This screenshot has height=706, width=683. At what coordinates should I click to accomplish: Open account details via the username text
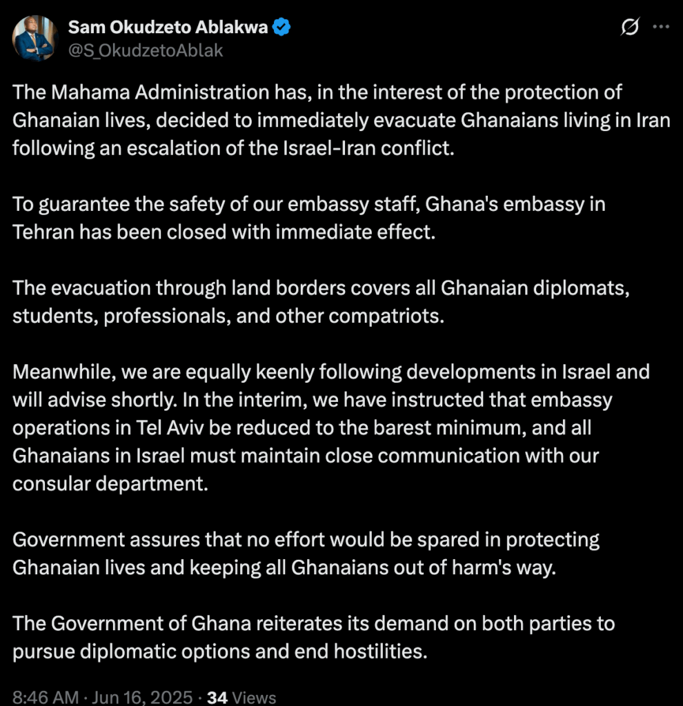click(x=145, y=50)
